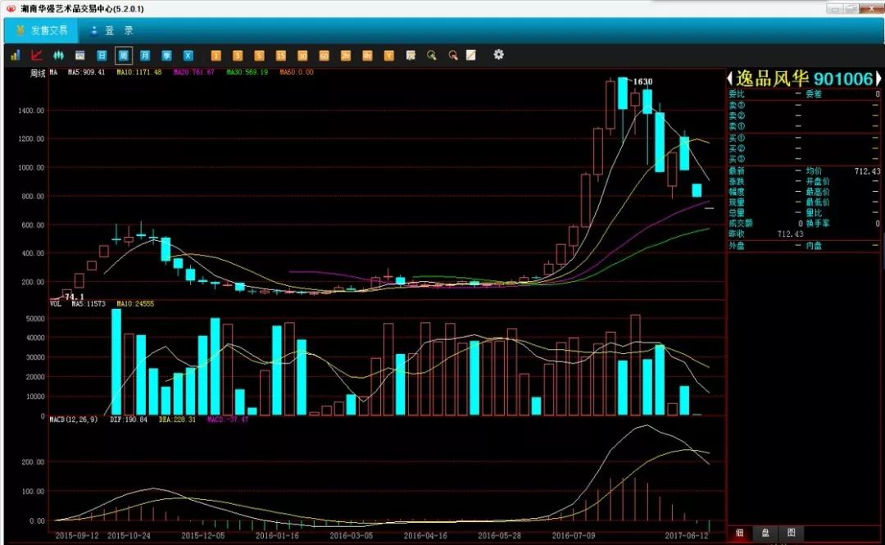Click the 1400.00 price axis label
Image resolution: width=885 pixels, height=545 pixels.
pyautogui.click(x=31, y=111)
